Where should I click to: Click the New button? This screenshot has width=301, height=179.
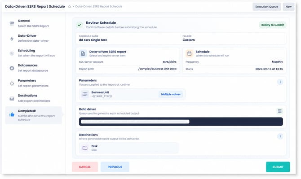click(x=288, y=7)
